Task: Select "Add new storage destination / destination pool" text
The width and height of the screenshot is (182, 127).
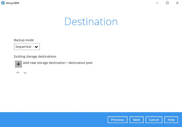Action: pyautogui.click(x=58, y=63)
